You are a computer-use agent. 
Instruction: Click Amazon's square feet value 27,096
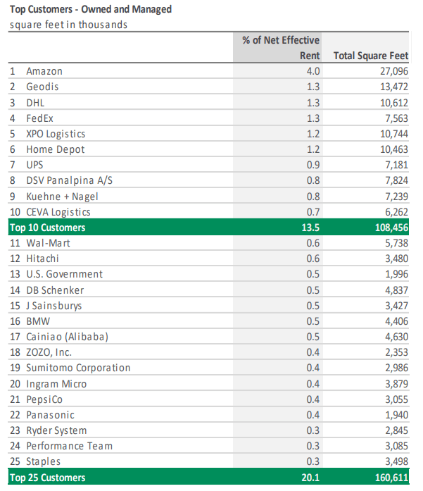pyautogui.click(x=394, y=71)
